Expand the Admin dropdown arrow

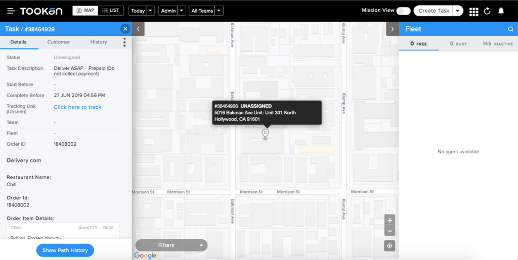182,11
